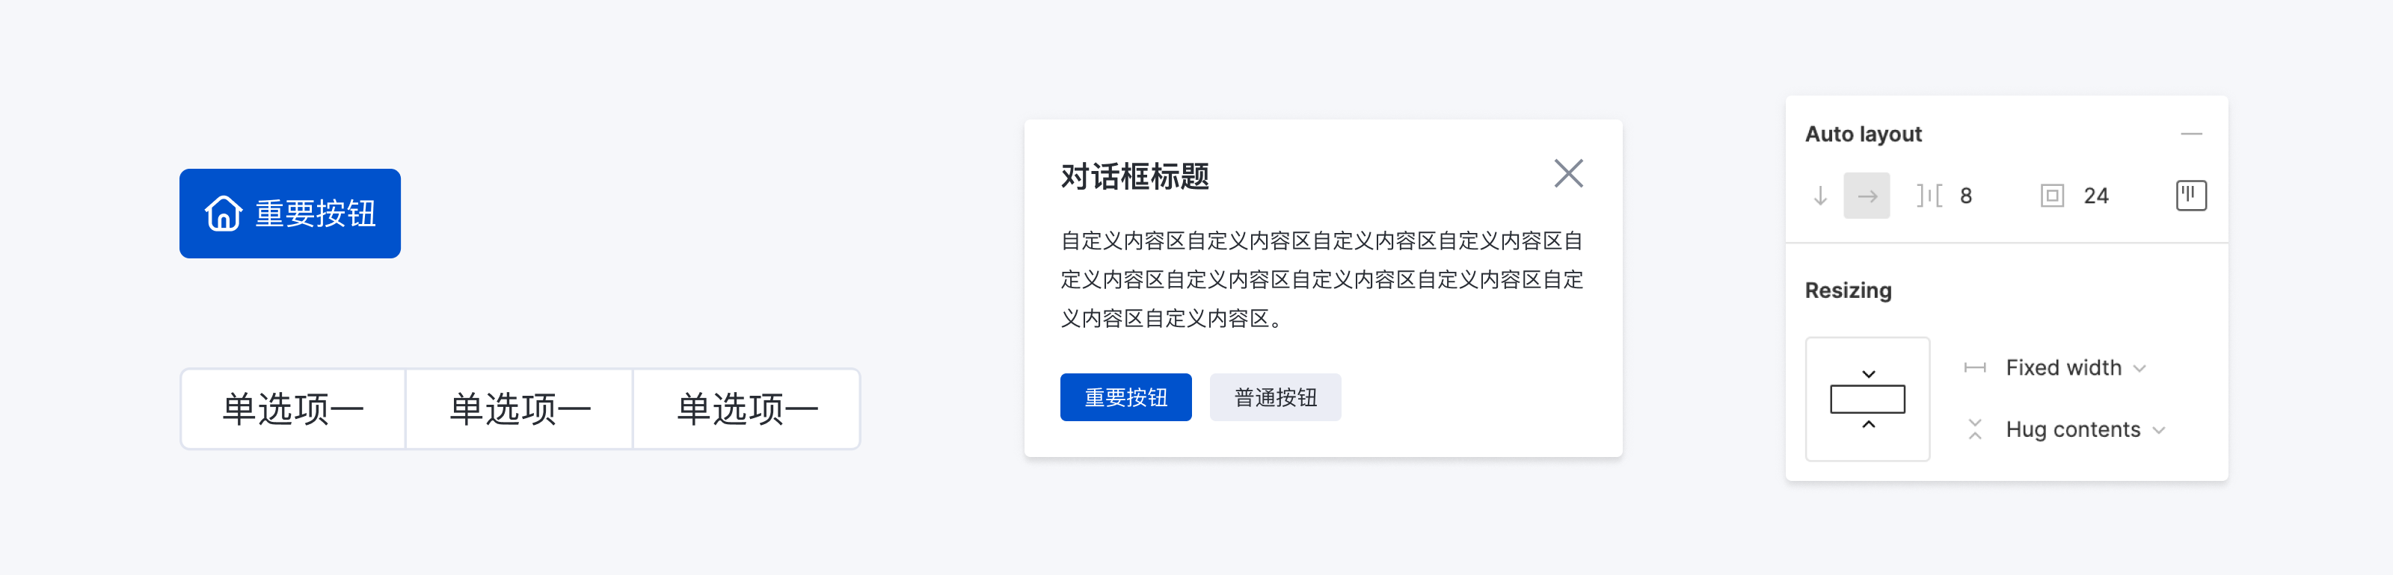2393x575 pixels.
Task: Click the gray 普通按钮 button
Action: [1274, 398]
